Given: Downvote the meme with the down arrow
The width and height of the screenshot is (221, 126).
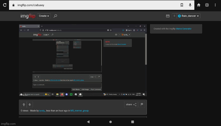Looking at the screenshot, I should [x=30, y=105].
